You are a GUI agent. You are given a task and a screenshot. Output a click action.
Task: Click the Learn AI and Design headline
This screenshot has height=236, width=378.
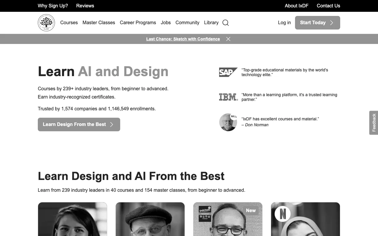tap(103, 71)
